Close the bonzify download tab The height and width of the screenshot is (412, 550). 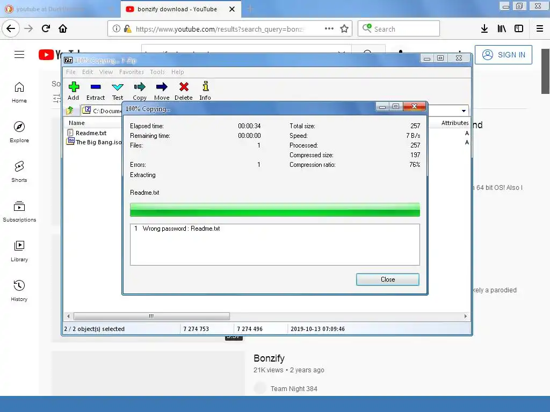tap(232, 9)
